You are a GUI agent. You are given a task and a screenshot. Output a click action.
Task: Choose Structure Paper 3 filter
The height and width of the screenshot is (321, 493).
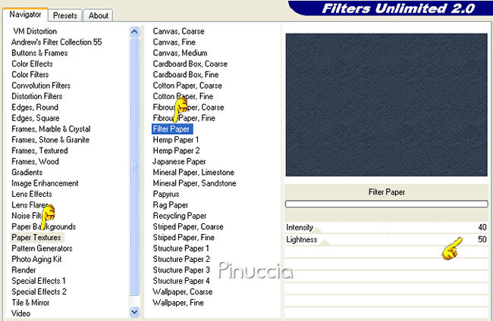tap(181, 270)
